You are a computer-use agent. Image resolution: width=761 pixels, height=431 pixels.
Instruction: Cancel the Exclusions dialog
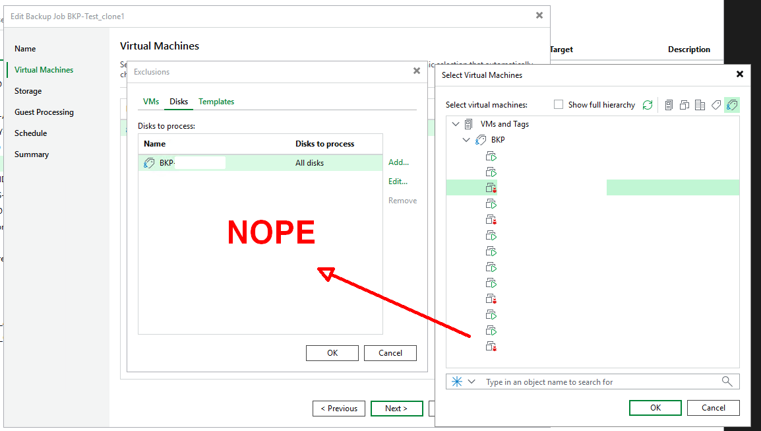pyautogui.click(x=390, y=353)
